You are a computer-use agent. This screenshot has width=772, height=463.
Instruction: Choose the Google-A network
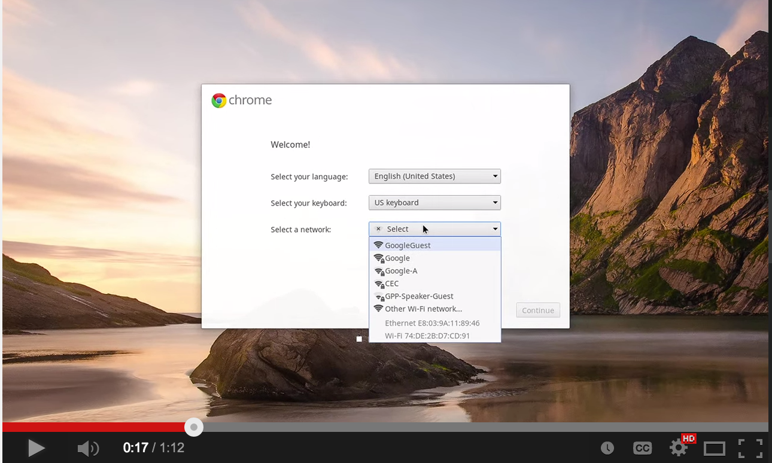tap(435, 270)
